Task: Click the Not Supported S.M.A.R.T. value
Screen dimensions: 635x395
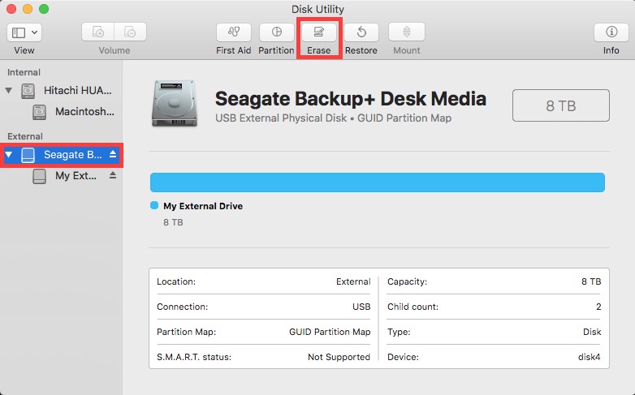Action: pyautogui.click(x=339, y=357)
